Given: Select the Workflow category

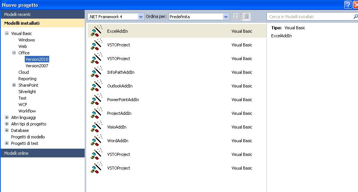Looking at the screenshot, I should (27, 111).
